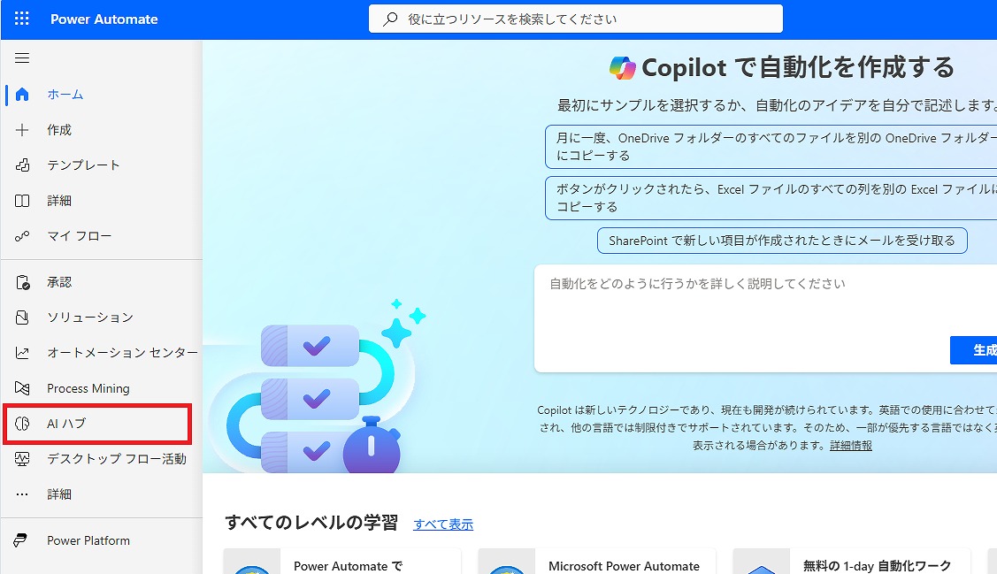The width and height of the screenshot is (997, 574).
Task: Open オートメーション センター in sidebar
Action: 122,353
